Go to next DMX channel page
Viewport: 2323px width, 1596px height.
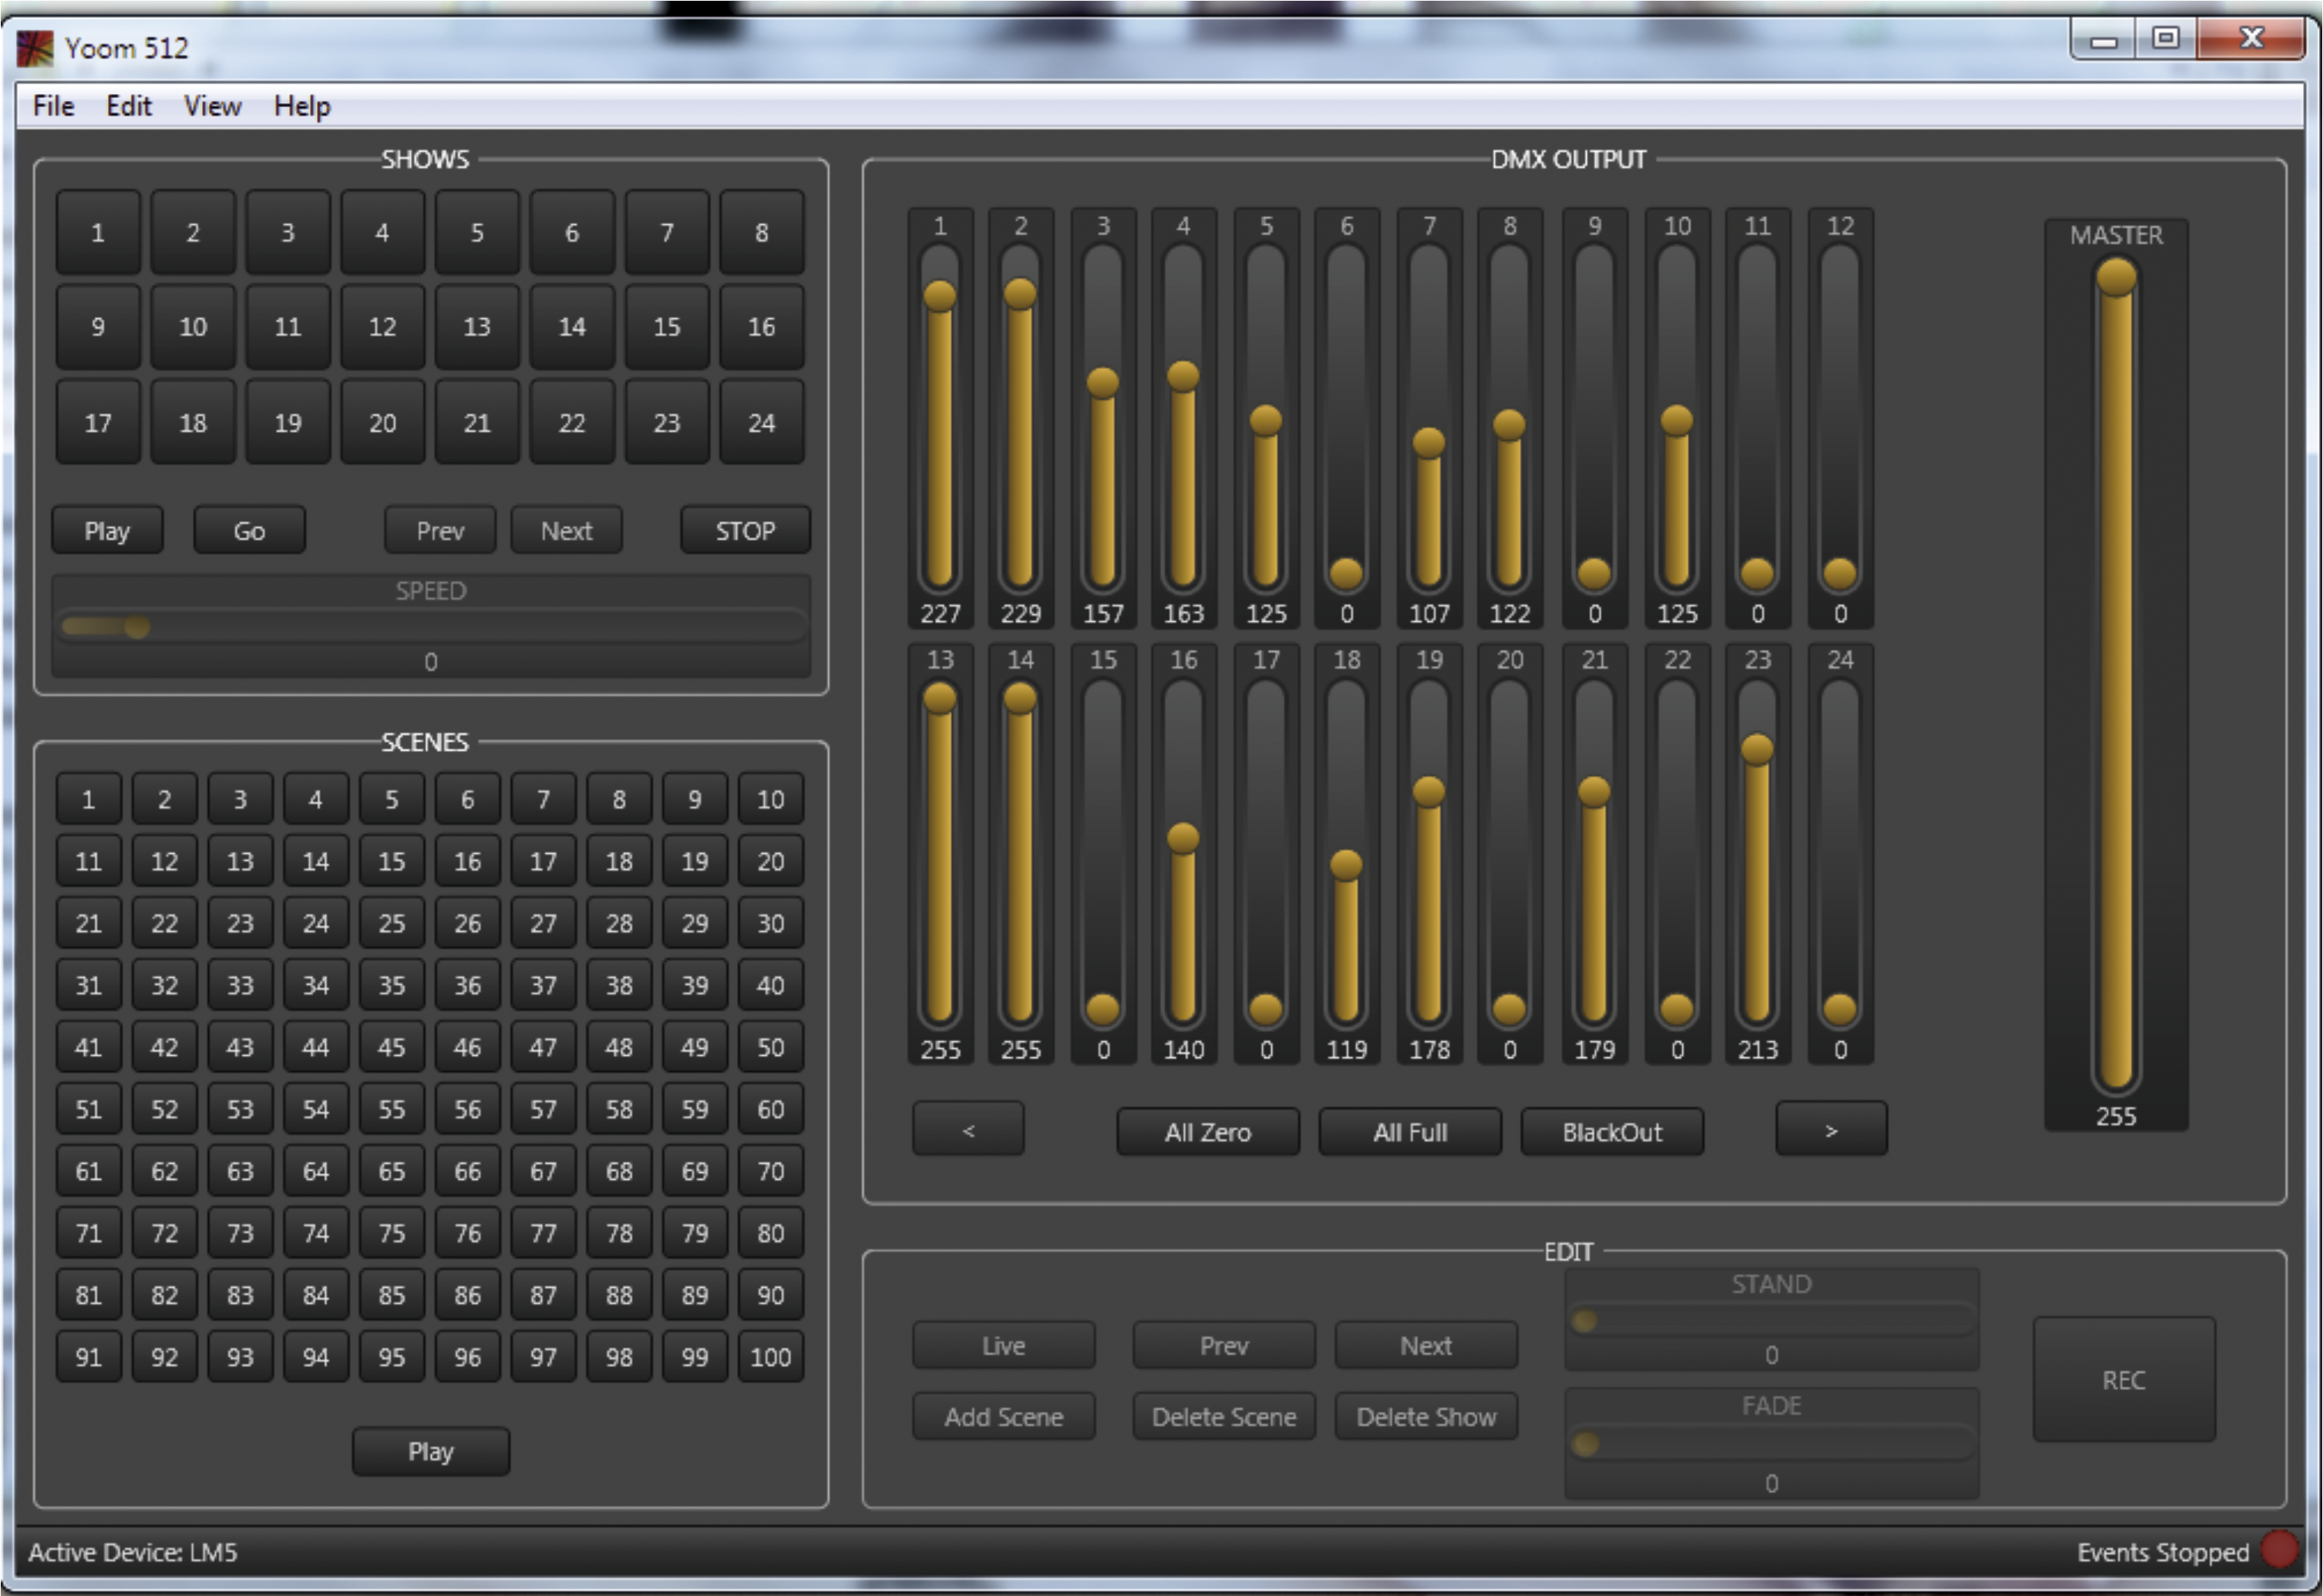1831,1131
